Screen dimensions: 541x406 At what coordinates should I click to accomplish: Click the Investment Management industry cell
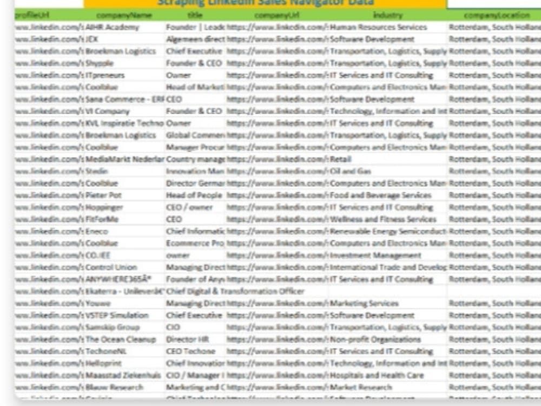click(388, 256)
